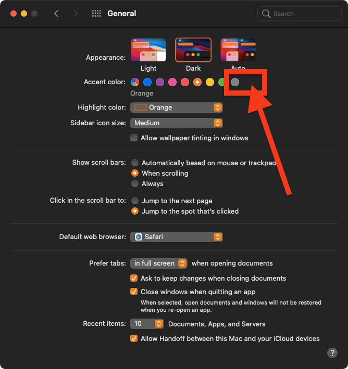Choose the Dark appearance thumbnail

pyautogui.click(x=193, y=50)
